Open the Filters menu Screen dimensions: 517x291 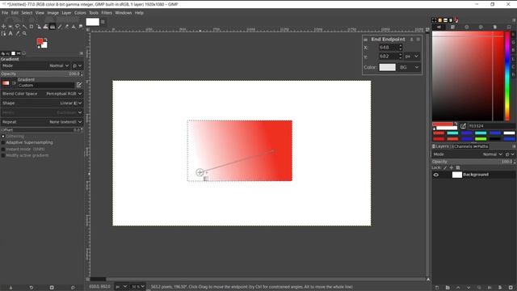point(107,13)
